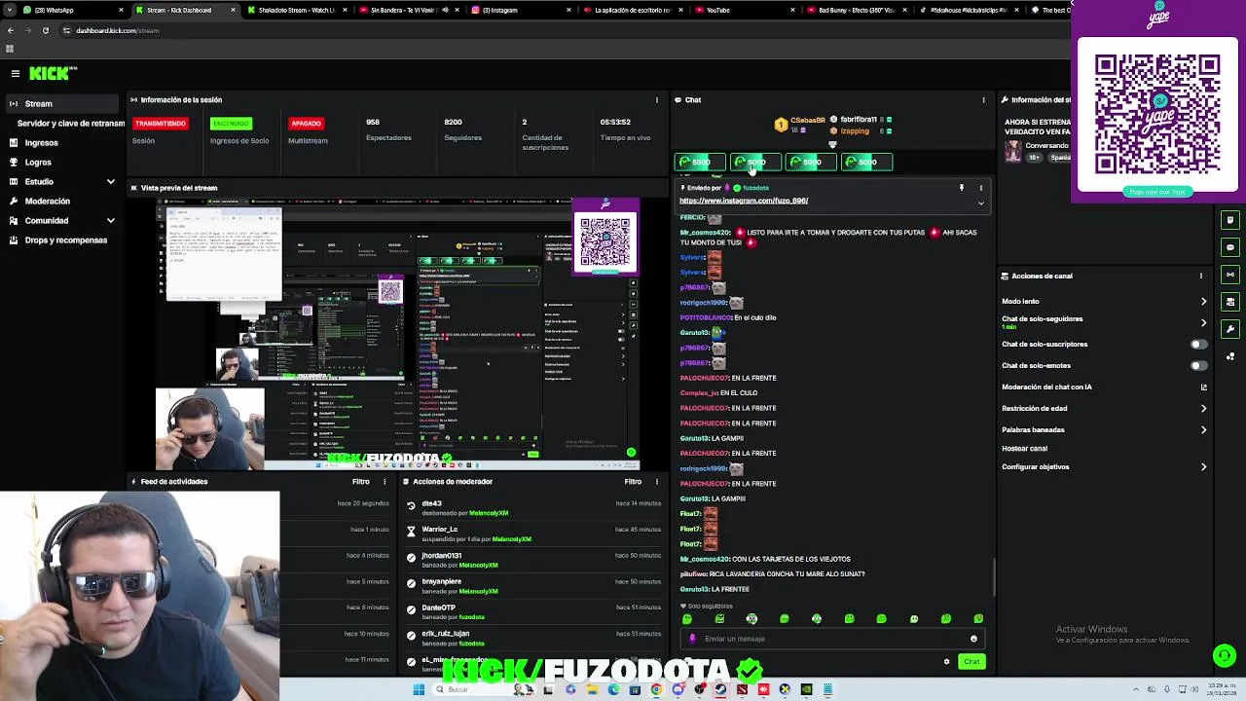Click top gifter CSebasBR in chat leaderboard
Screen dimensions: 1246x701
pos(799,125)
